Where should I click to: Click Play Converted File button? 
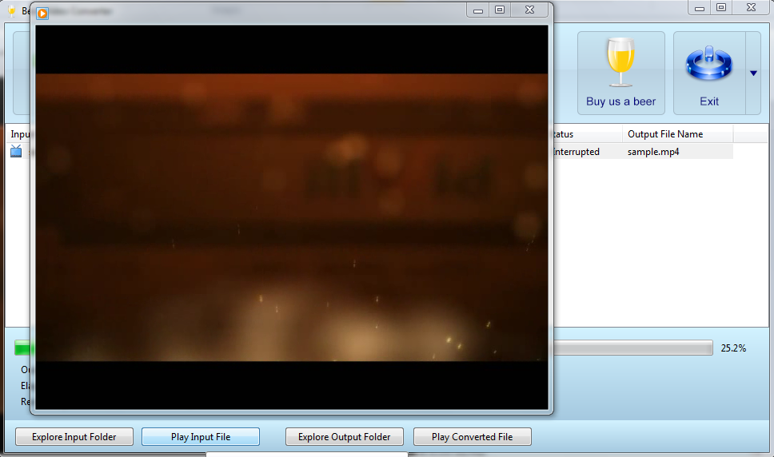[473, 437]
